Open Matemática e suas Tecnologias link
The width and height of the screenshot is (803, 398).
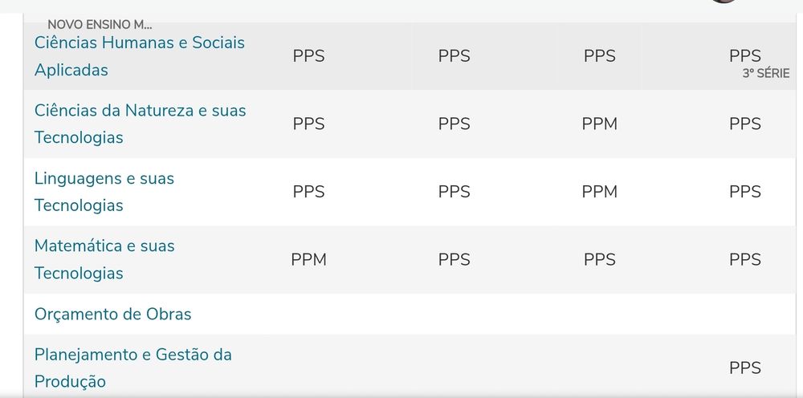pyautogui.click(x=104, y=259)
